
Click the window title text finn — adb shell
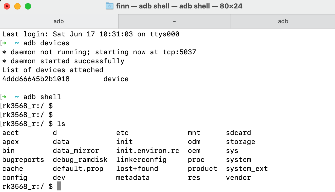(x=179, y=6)
